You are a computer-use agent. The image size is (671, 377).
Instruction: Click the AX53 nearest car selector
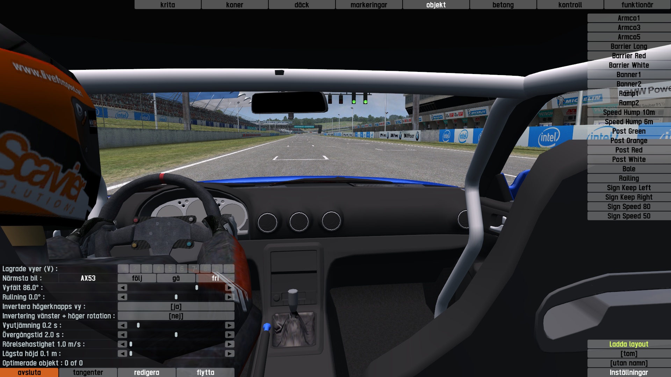coord(88,278)
